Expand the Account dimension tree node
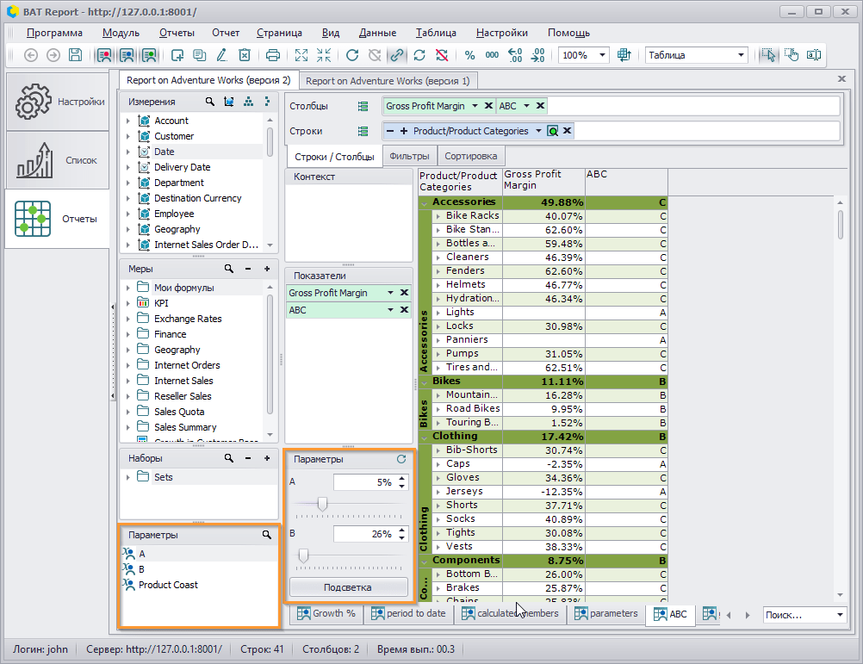Screen dimensions: 863x664 (x=128, y=121)
